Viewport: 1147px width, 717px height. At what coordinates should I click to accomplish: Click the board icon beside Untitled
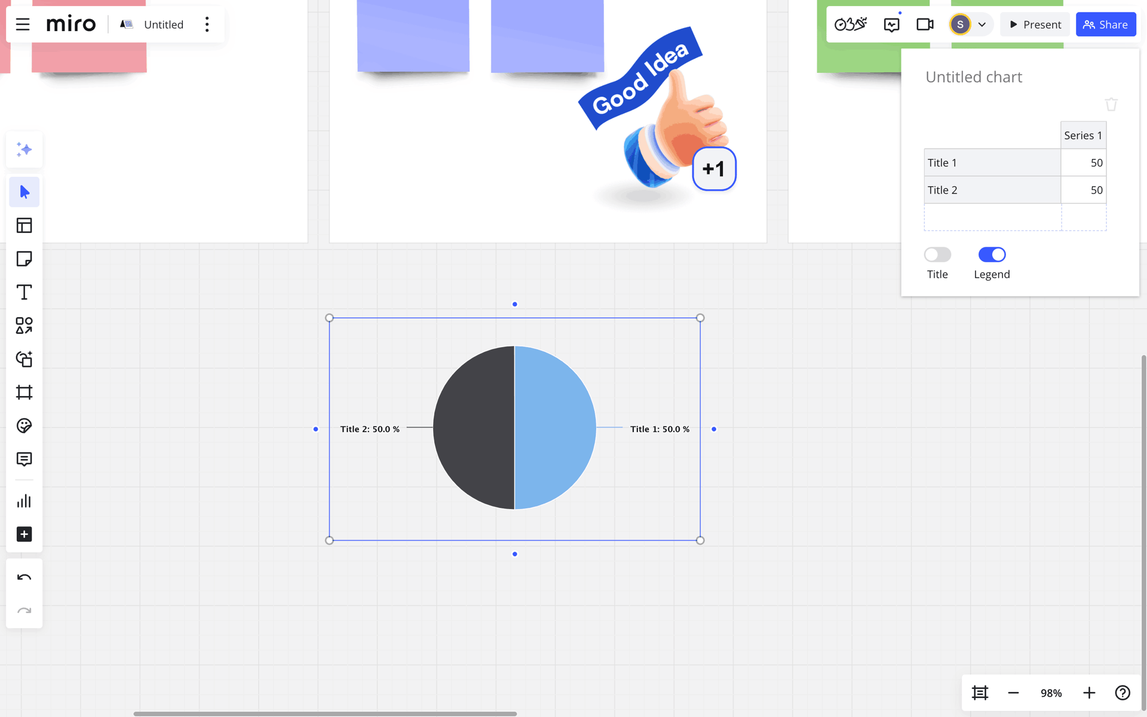coord(126,24)
